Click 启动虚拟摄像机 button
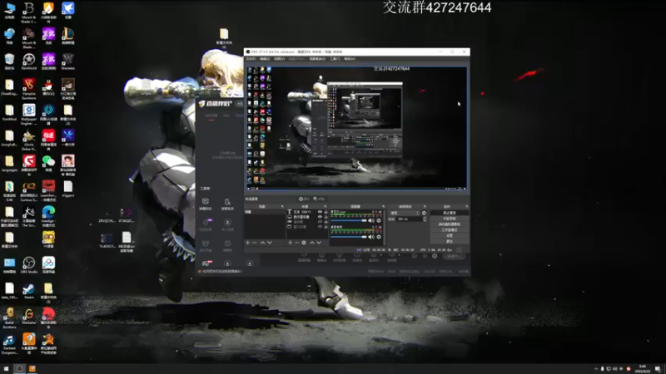Screen dimensions: 666x374 click(x=450, y=224)
